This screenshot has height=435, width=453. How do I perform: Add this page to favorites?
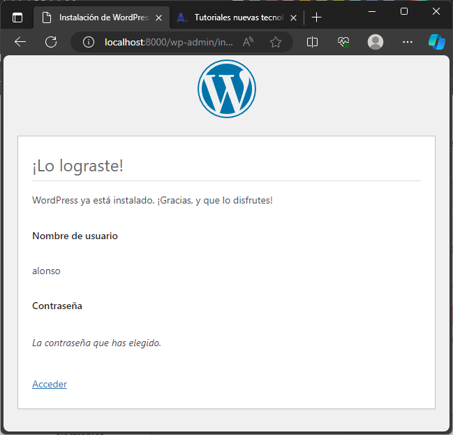click(x=276, y=42)
